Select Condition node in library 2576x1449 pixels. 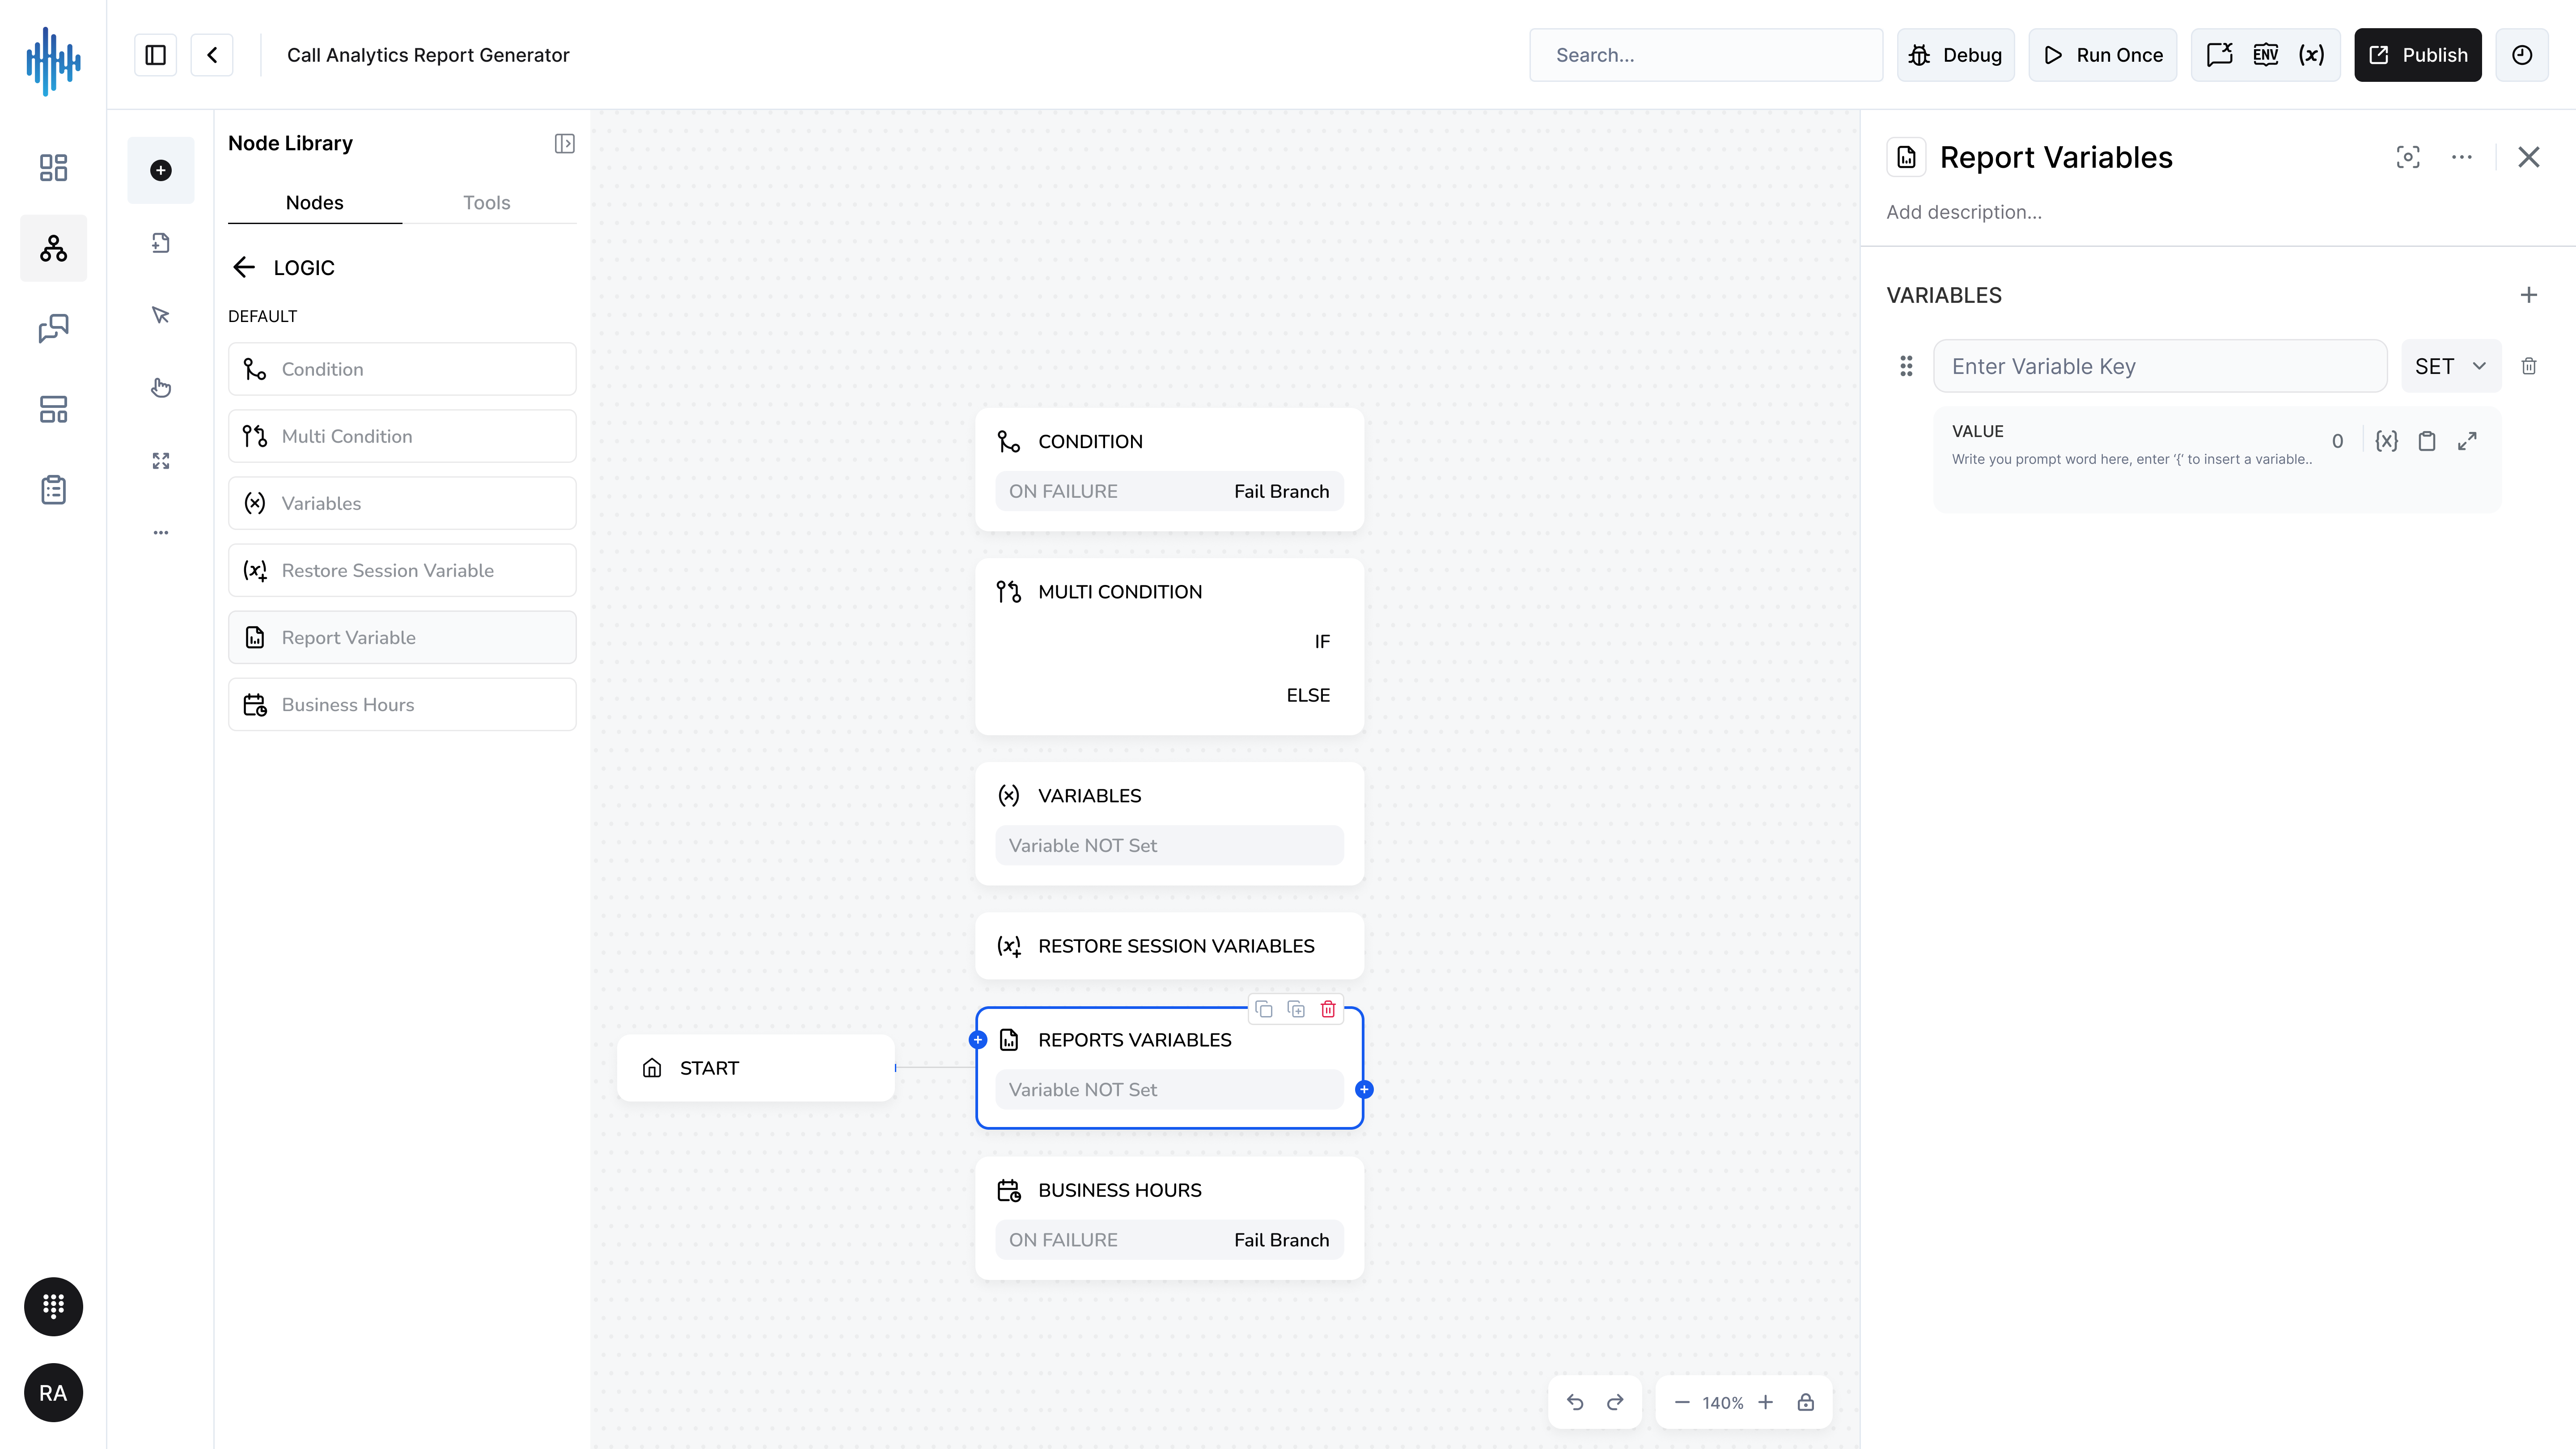(402, 369)
